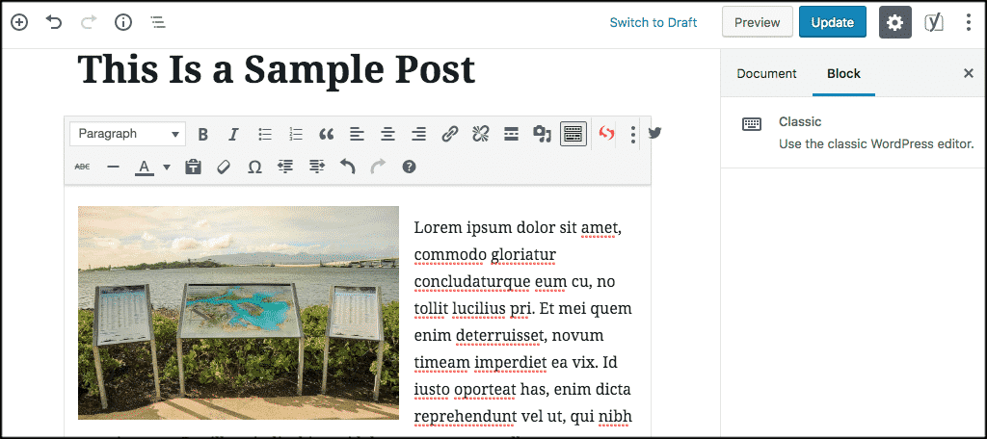Apply strikethrough with the ABC icon

click(x=82, y=167)
